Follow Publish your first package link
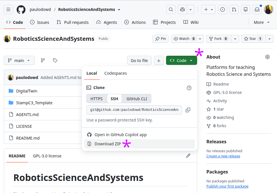277x193 pixels. [x=227, y=186]
